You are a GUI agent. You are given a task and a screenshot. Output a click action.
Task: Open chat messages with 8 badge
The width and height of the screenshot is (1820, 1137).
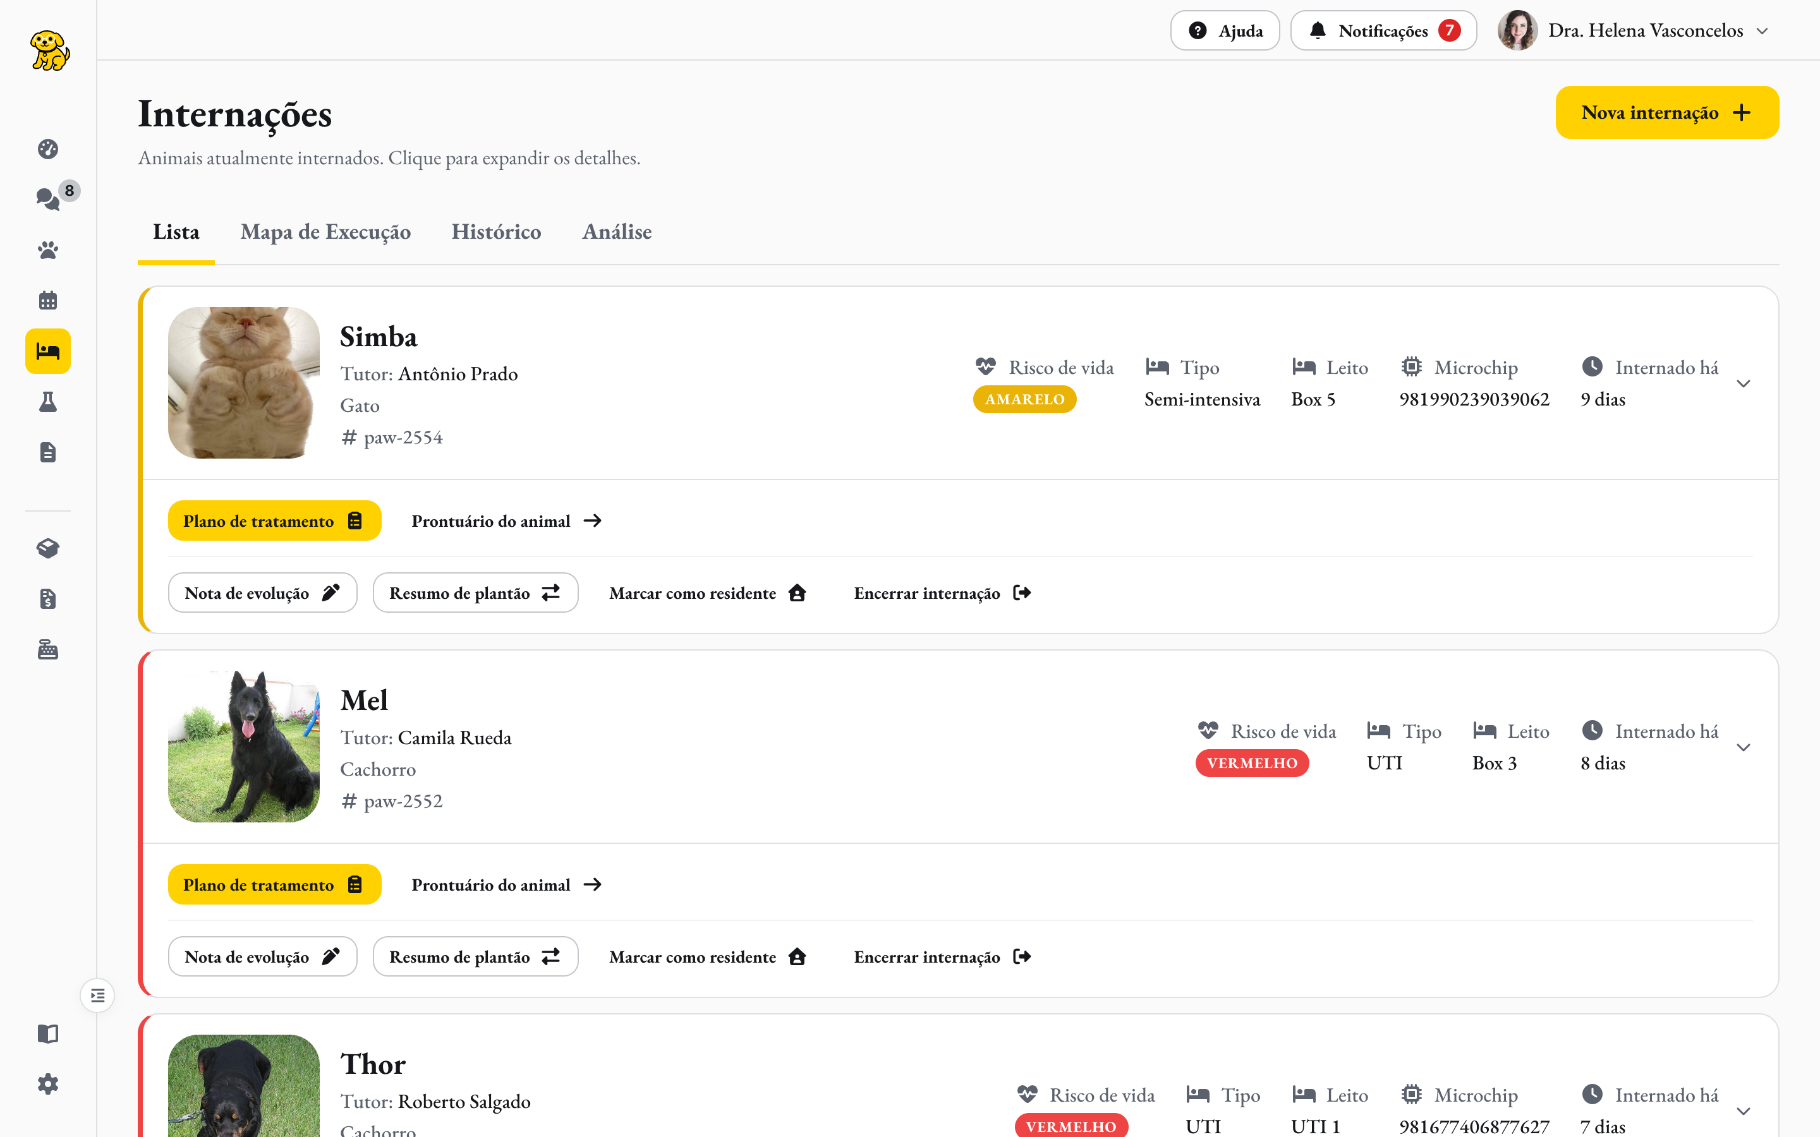point(48,198)
